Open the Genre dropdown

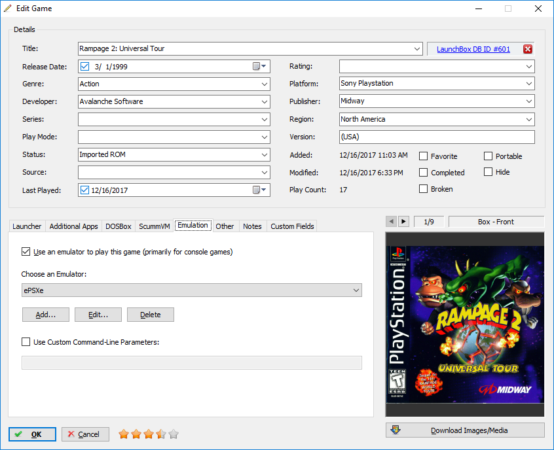click(x=265, y=84)
